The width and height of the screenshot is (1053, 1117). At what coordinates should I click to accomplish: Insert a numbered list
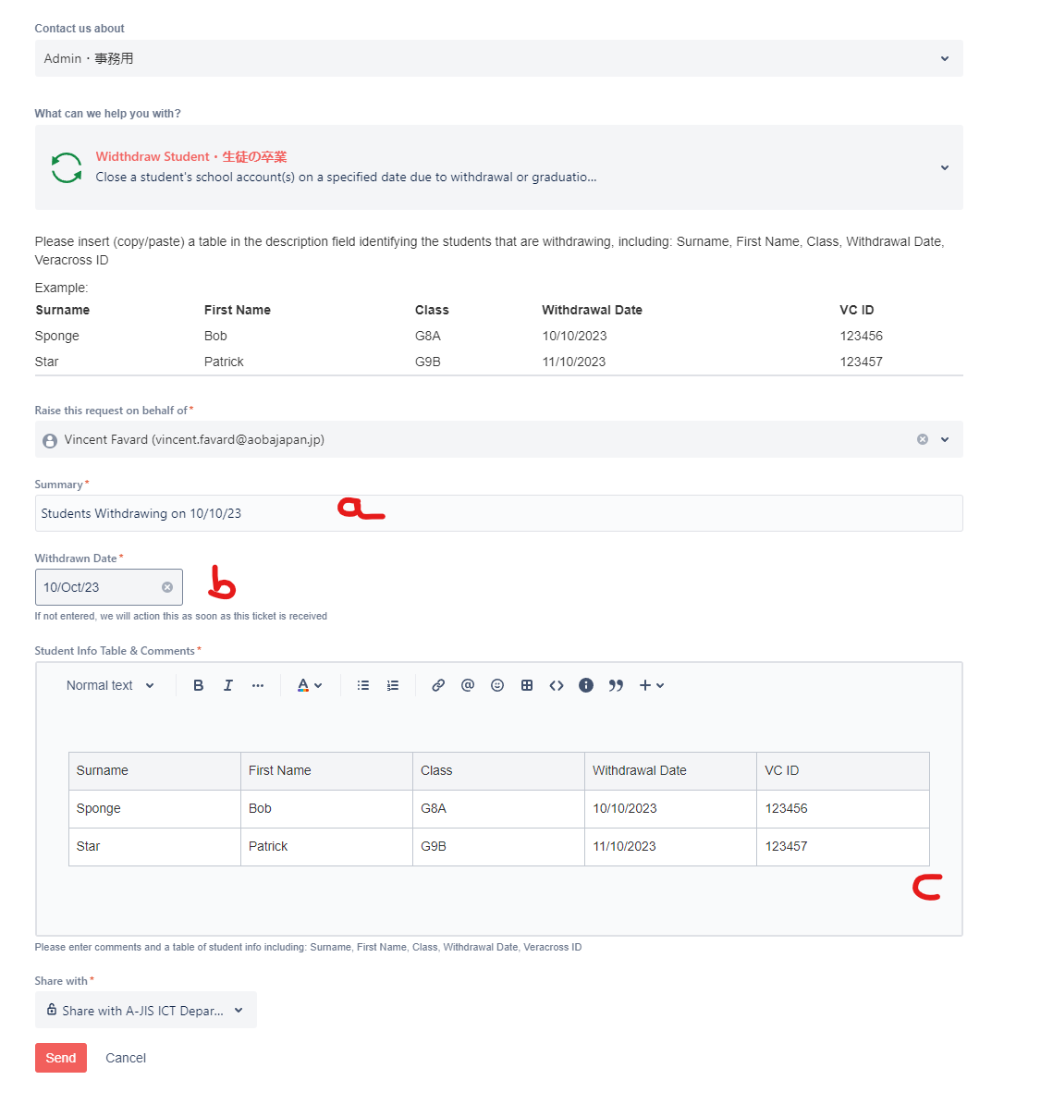tap(393, 685)
